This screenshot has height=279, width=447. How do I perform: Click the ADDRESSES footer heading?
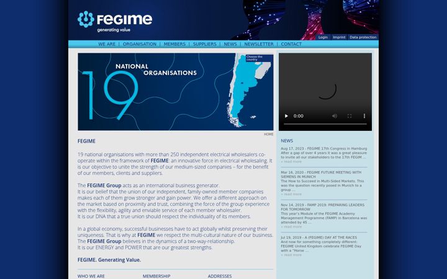[x=220, y=276]
